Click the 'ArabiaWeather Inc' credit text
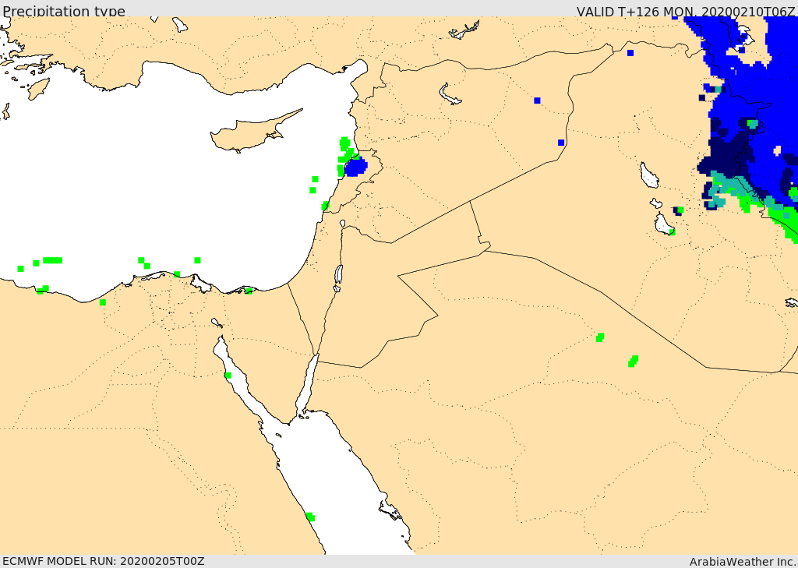This screenshot has width=798, height=568. 743,562
